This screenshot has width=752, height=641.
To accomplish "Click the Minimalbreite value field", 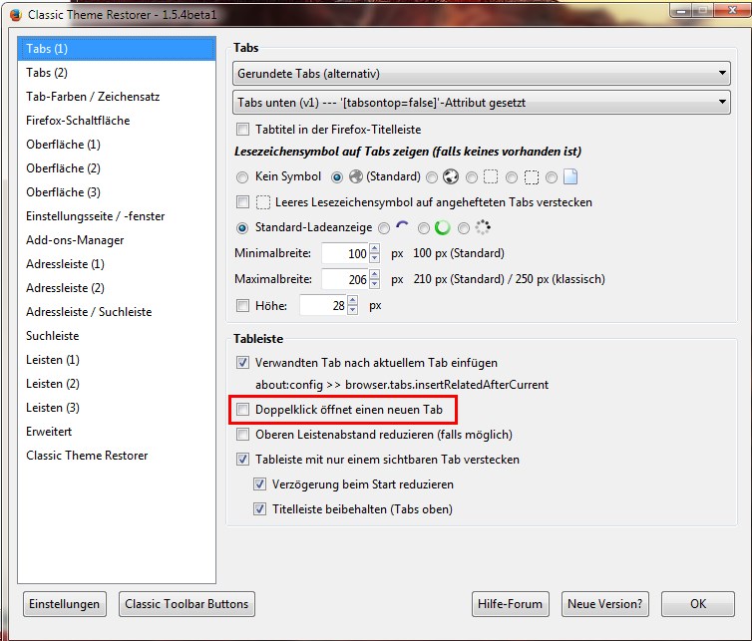I will [x=345, y=253].
